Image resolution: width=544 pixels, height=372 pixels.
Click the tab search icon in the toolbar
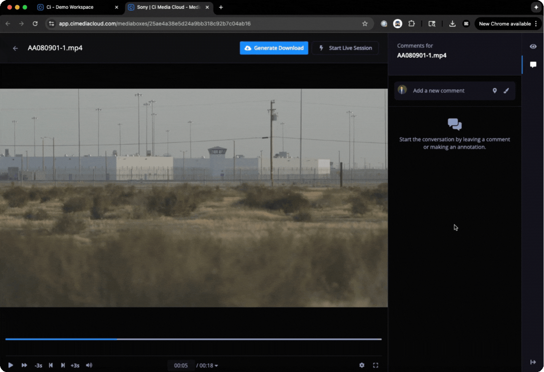pyautogui.click(x=432, y=24)
